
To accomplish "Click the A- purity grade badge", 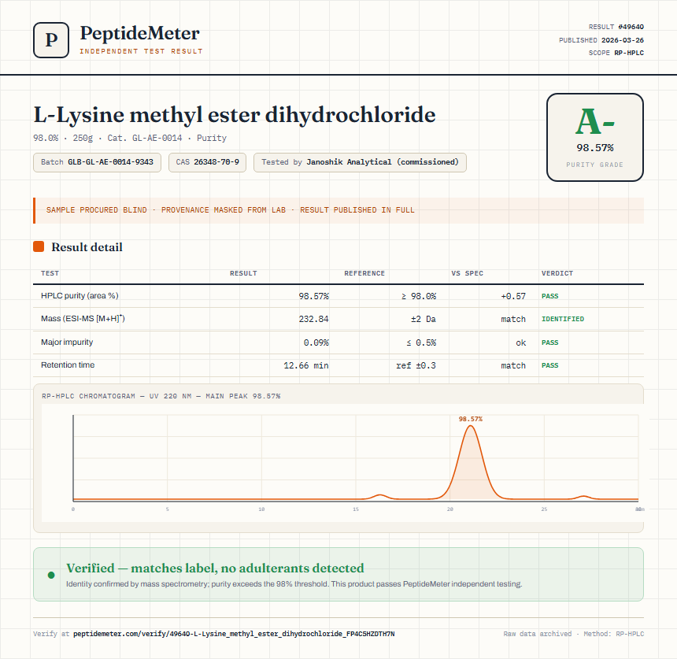I will [x=595, y=137].
